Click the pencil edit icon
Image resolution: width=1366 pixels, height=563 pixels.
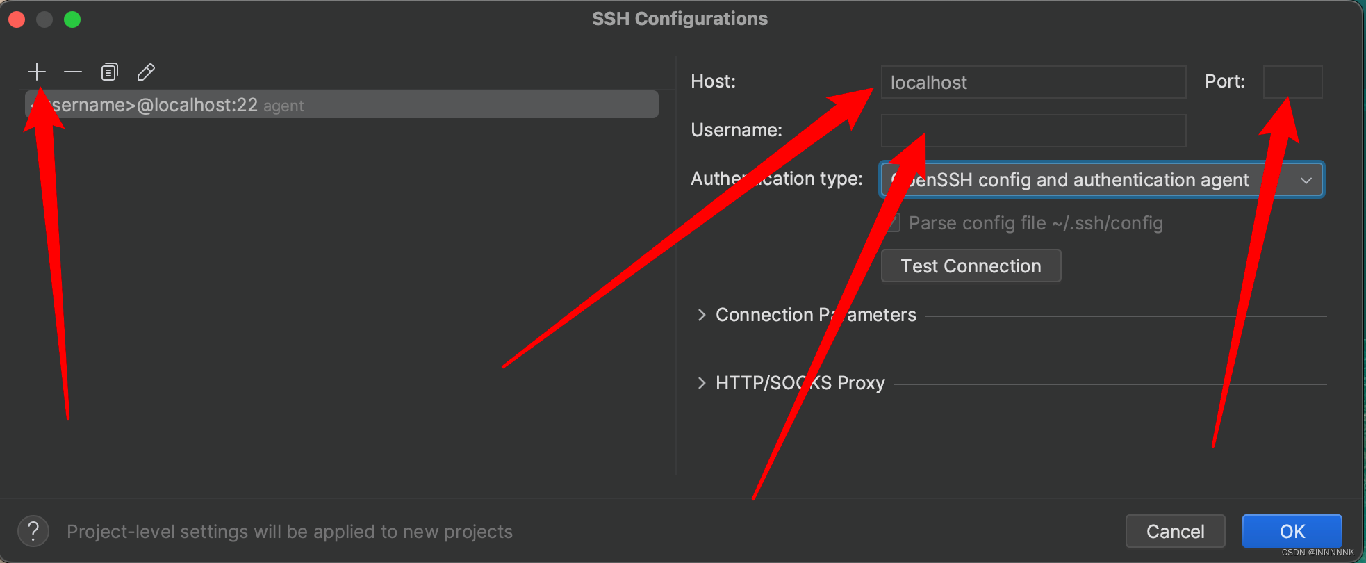[146, 72]
